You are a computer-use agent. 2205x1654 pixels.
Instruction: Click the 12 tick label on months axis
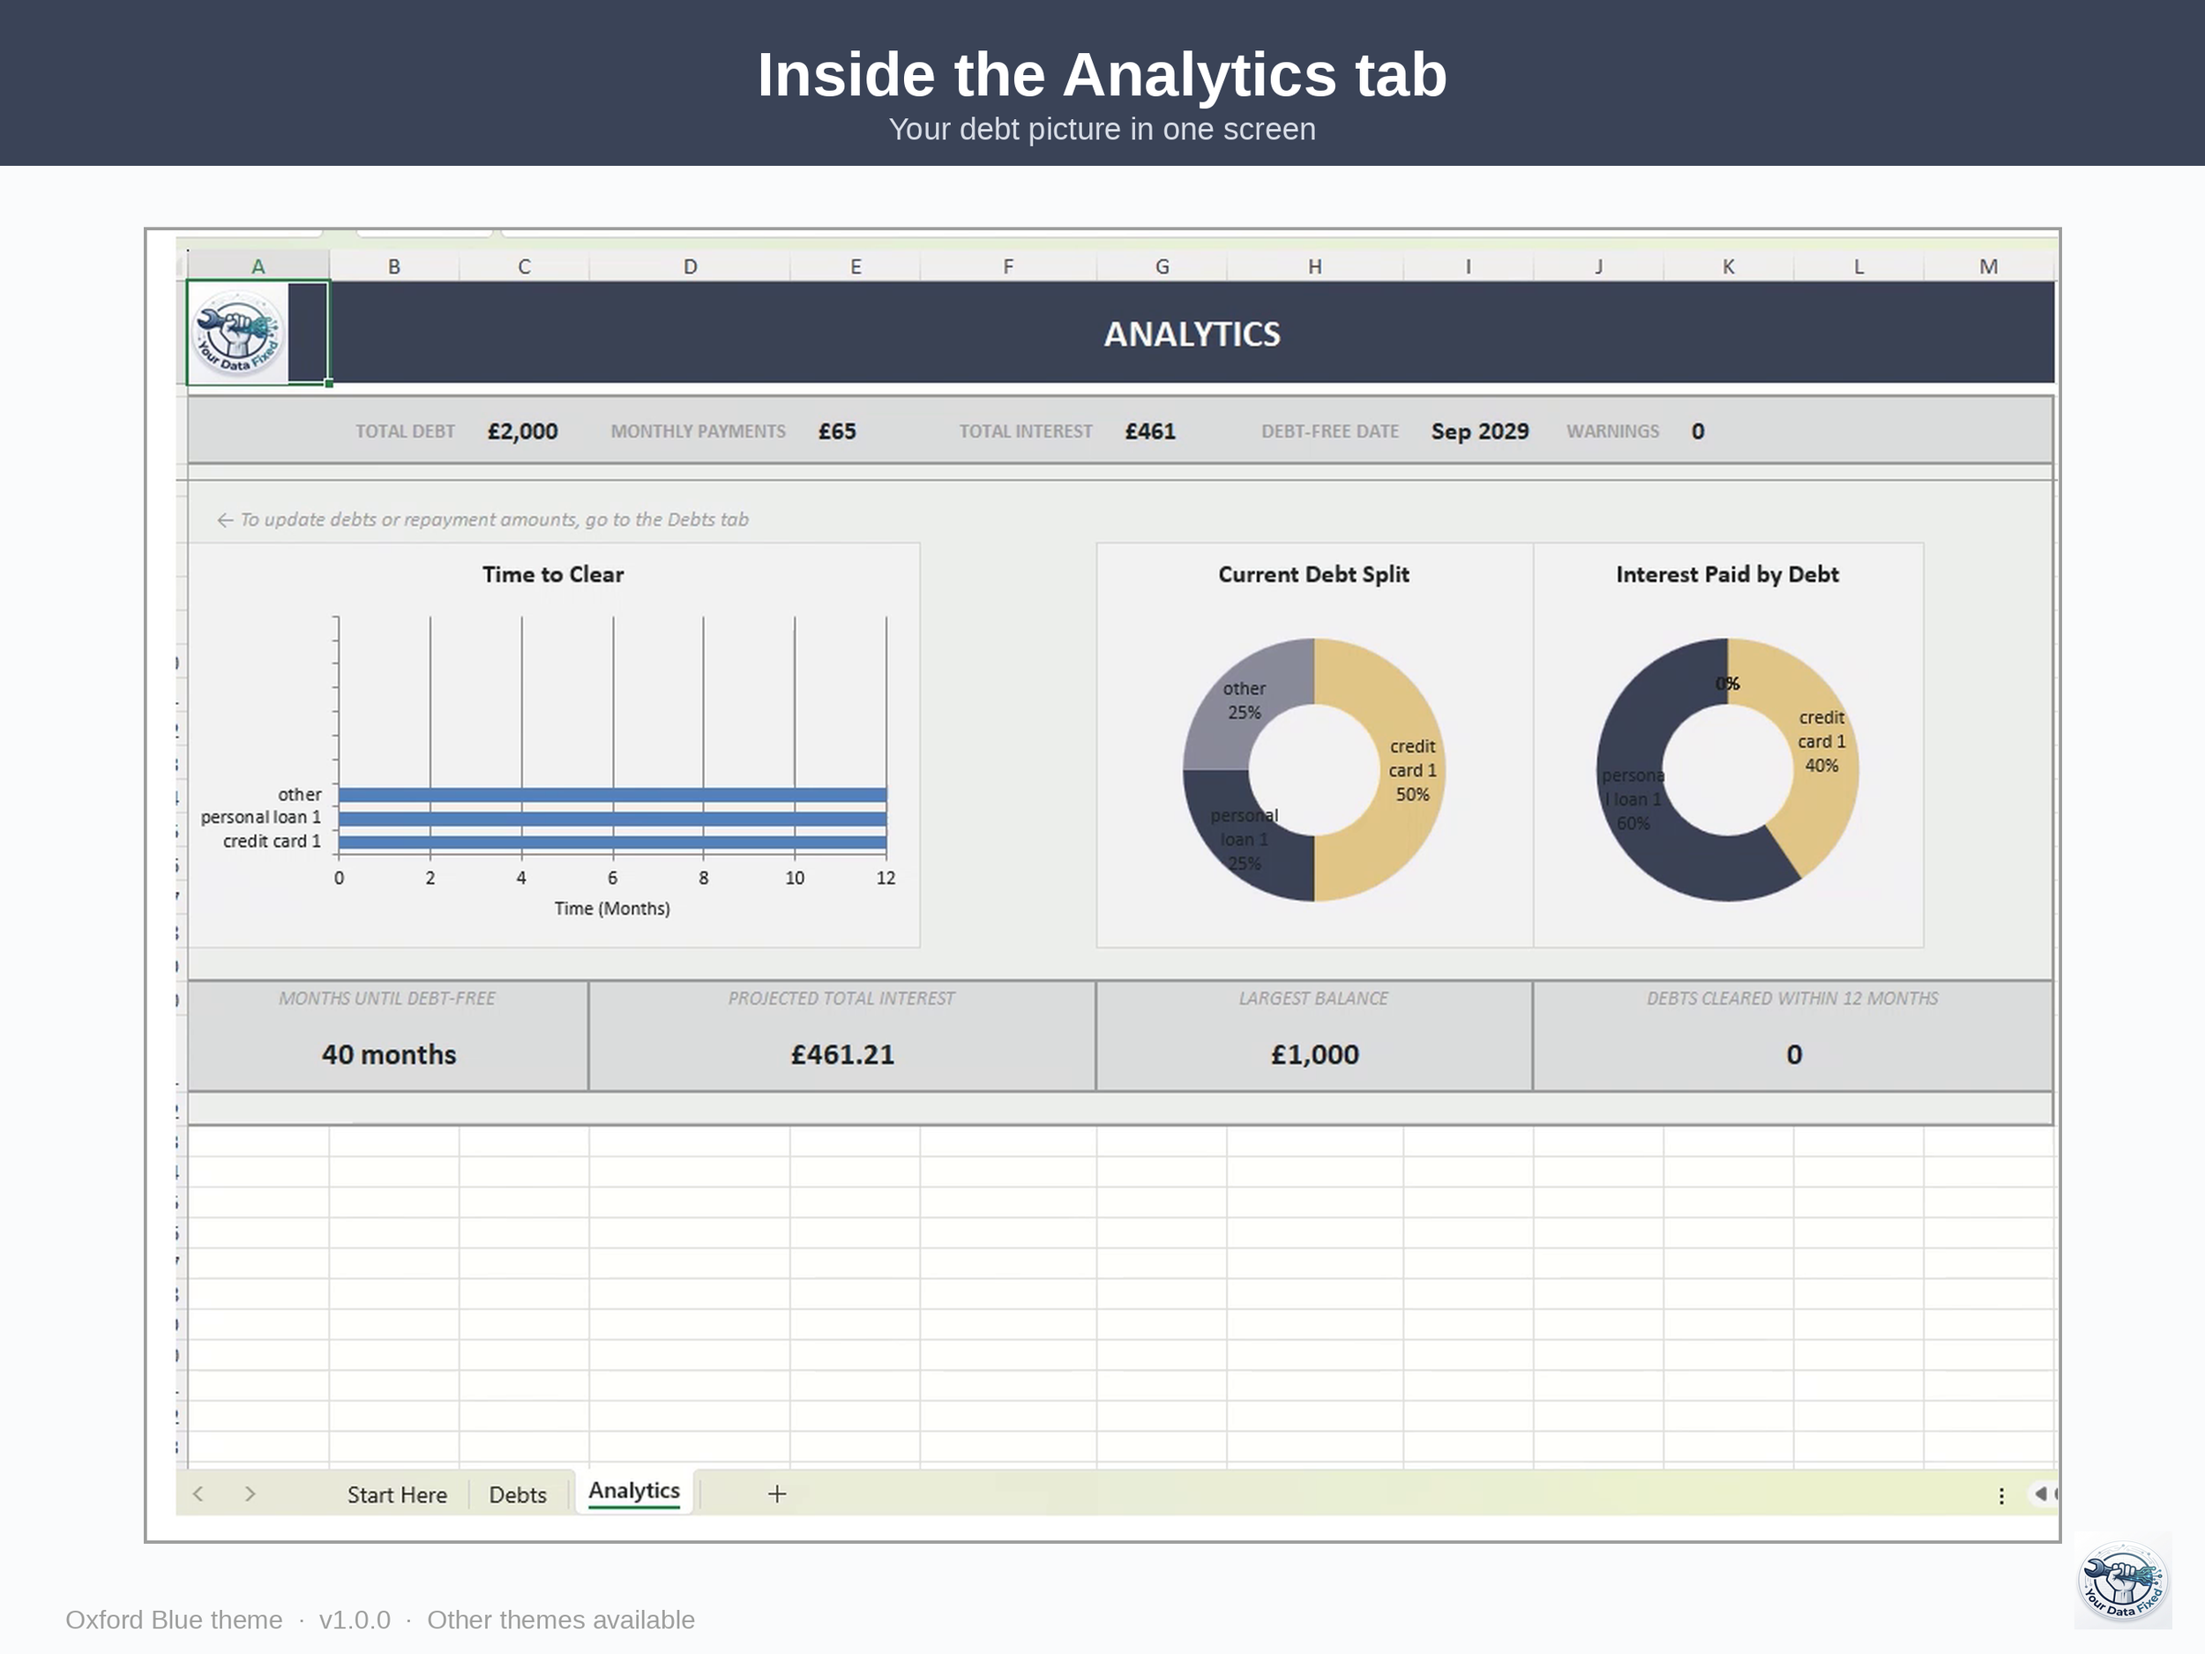click(x=886, y=879)
